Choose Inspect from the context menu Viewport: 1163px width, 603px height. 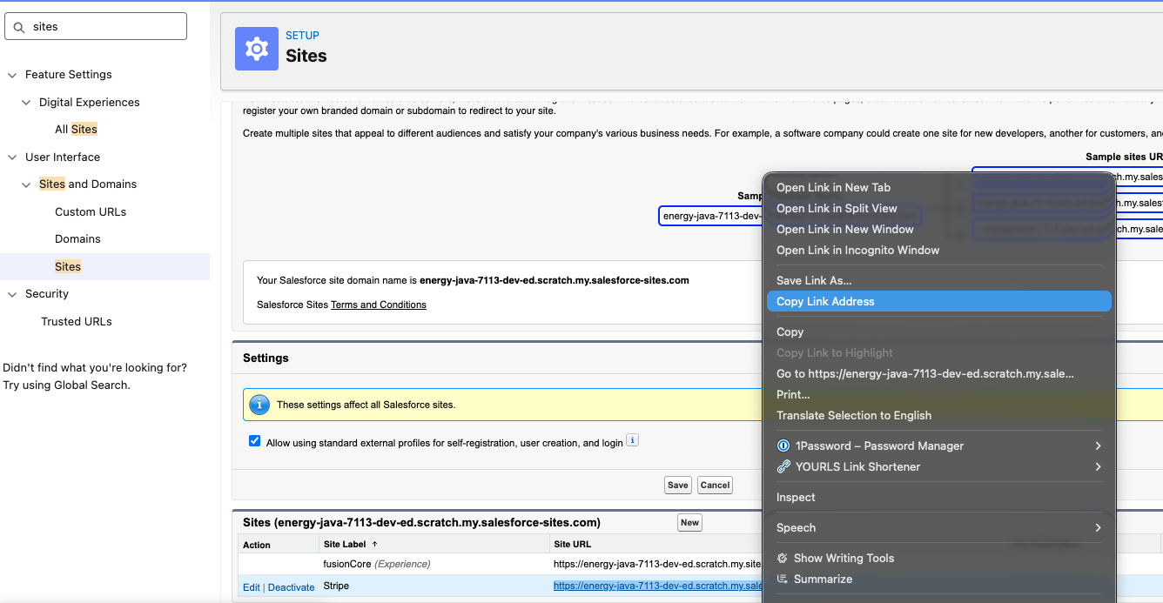pyautogui.click(x=938, y=497)
